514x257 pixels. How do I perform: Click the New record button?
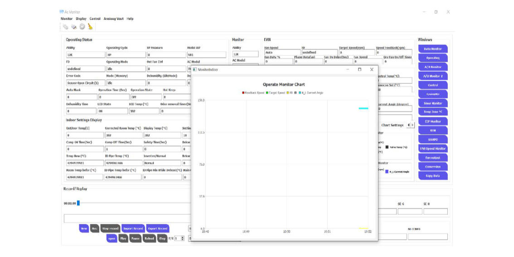pyautogui.click(x=84, y=228)
